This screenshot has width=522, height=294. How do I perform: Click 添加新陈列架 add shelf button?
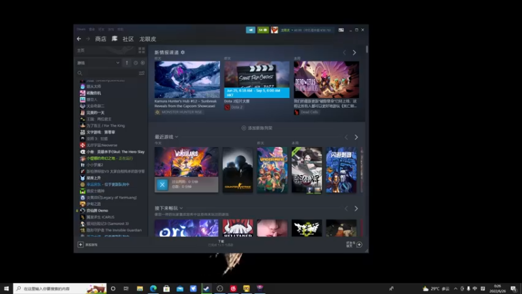(x=256, y=128)
